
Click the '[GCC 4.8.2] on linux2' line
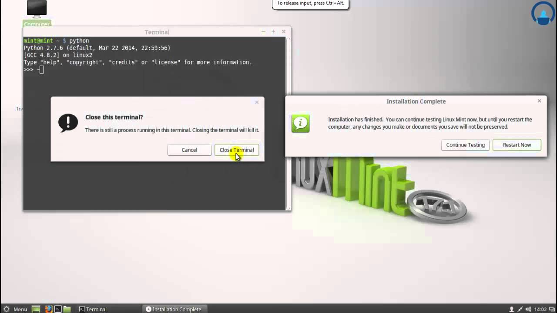pyautogui.click(x=58, y=55)
